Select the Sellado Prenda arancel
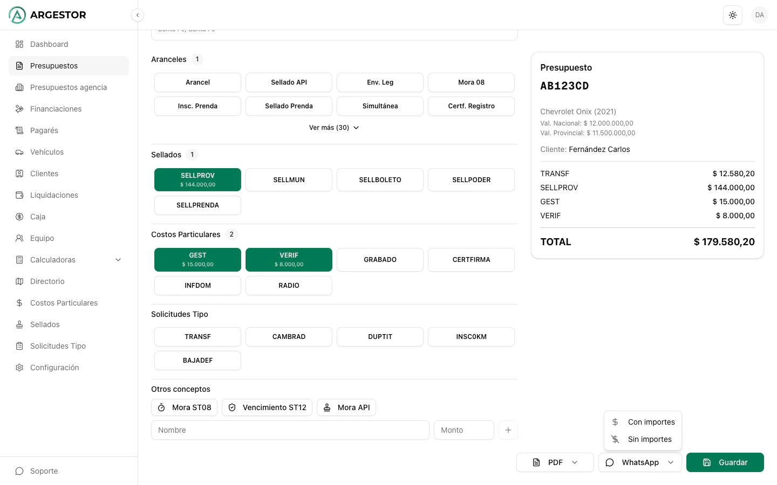Viewport: 777px width, 485px height. (x=289, y=106)
